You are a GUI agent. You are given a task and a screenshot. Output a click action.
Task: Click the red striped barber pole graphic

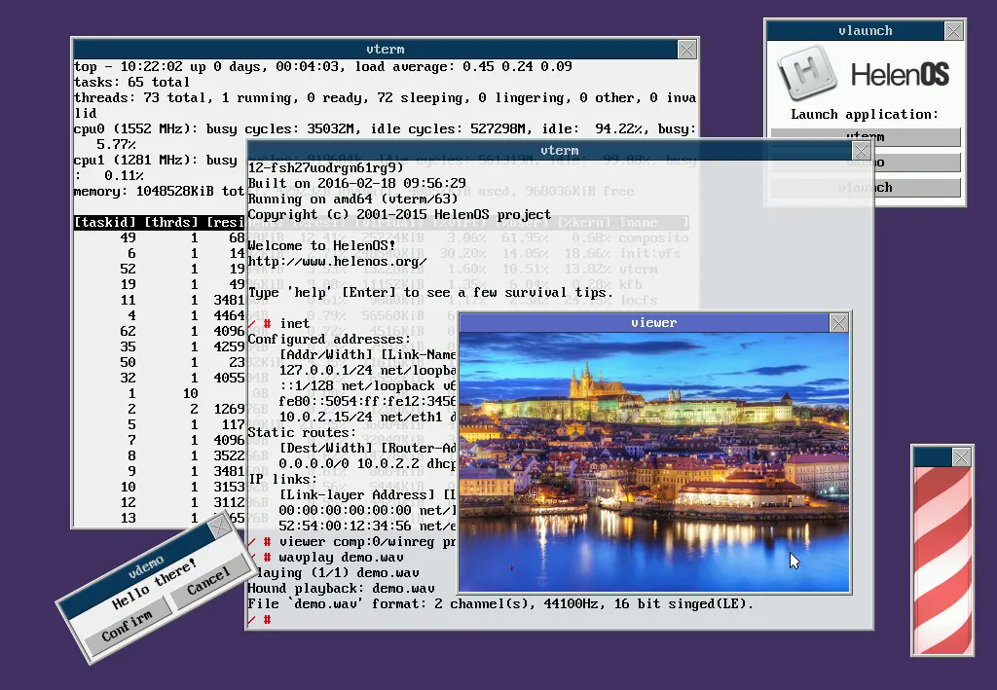click(x=942, y=560)
